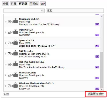Click the purple IN badge on TAK Decoder row
107x98 pixels.
coord(97,56)
